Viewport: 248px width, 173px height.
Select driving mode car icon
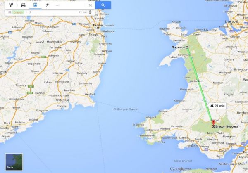pos(23,5)
